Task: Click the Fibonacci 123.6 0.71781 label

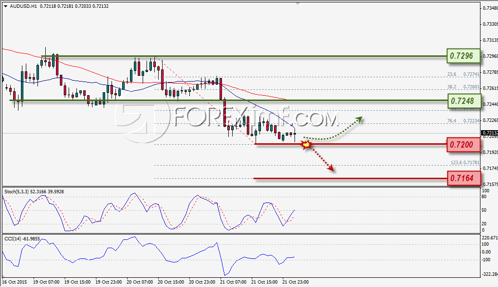Action: click(x=465, y=163)
